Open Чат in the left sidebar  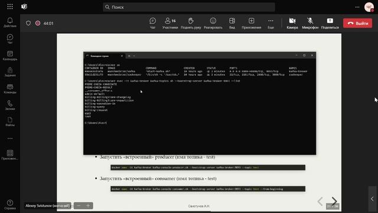click(10, 39)
